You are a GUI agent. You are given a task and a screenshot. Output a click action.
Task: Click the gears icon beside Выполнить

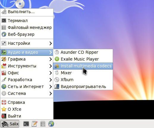pos(4,12)
